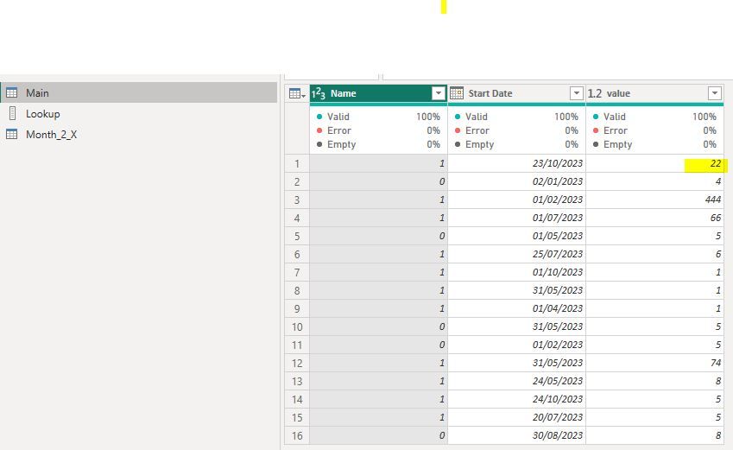The height and width of the screenshot is (450, 733).
Task: Select the Month_2_X query
Action: point(138,134)
